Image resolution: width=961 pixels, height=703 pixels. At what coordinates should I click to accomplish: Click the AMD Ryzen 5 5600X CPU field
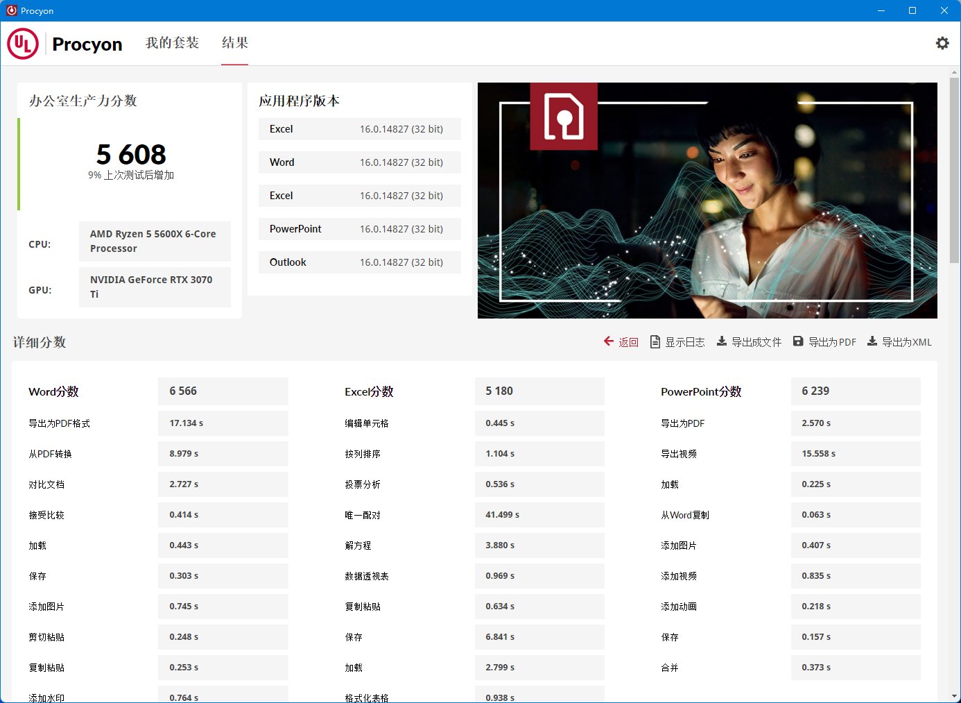coord(155,242)
